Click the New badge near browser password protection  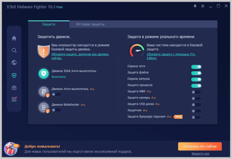(x=178, y=117)
